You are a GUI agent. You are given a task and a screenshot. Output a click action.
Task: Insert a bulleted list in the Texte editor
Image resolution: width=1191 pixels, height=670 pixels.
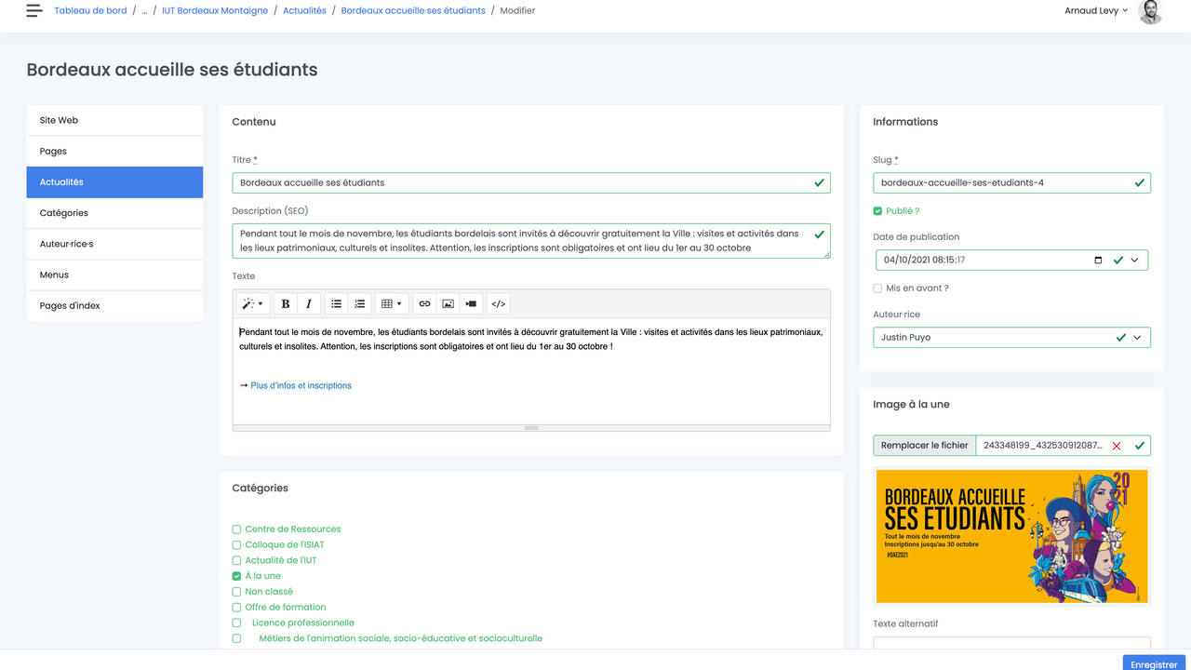coord(336,302)
